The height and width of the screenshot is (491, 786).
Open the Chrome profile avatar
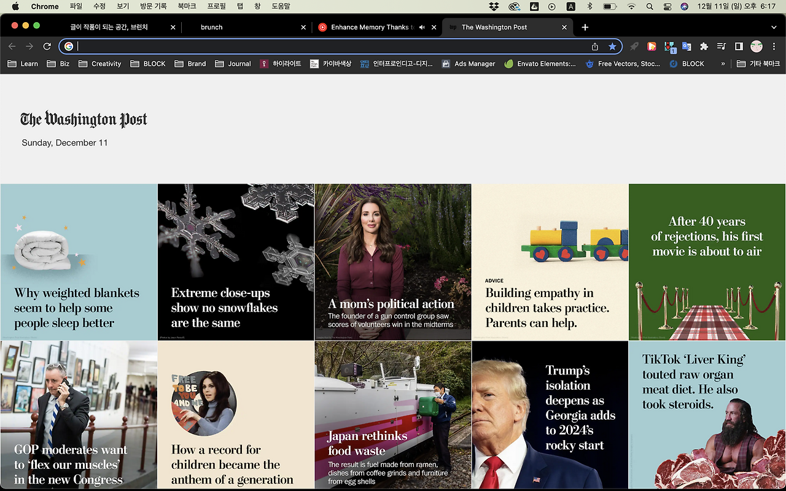pos(757,47)
